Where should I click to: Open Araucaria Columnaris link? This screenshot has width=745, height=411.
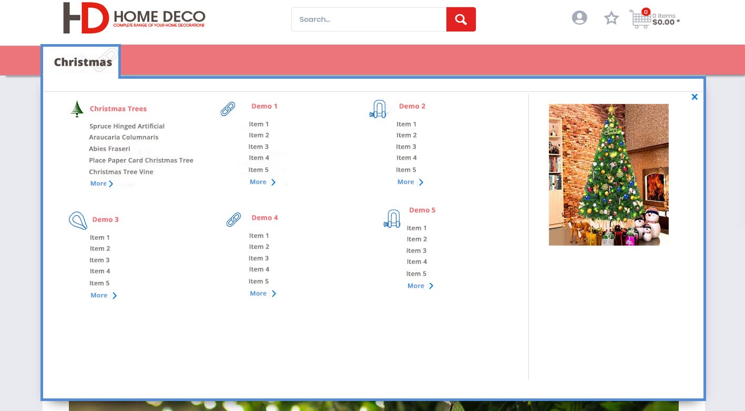coord(124,137)
